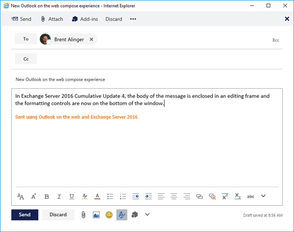This screenshot has width=294, height=232.
Task: Remove the hyperlink
Action: tap(212, 197)
